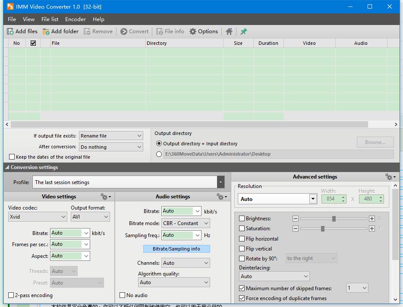The height and width of the screenshot is (307, 403).
Task: Click the home icon in toolbar
Action: (229, 31)
